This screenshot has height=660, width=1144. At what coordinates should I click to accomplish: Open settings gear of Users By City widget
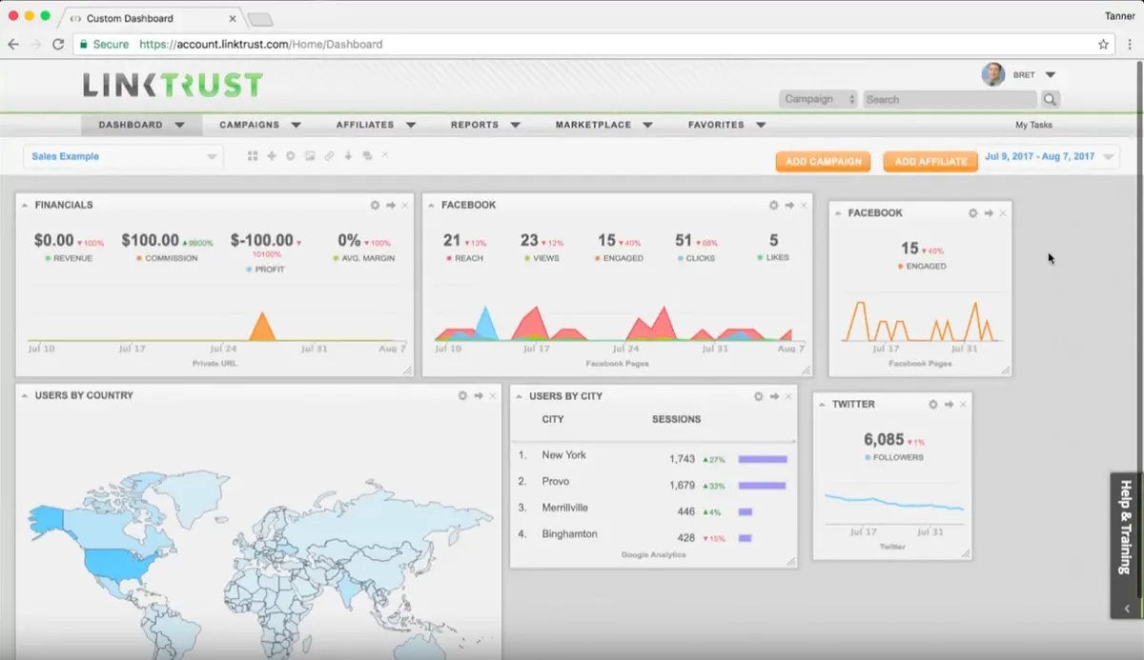point(759,397)
